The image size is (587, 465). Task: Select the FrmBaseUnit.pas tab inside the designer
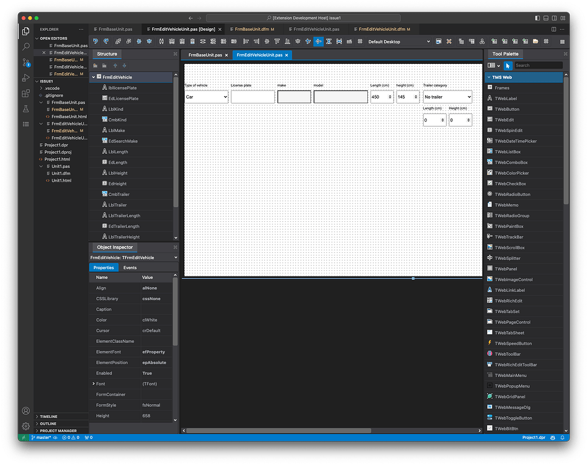[x=205, y=55]
